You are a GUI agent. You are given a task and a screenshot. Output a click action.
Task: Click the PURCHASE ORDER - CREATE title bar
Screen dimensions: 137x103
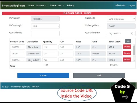click(x=69, y=13)
